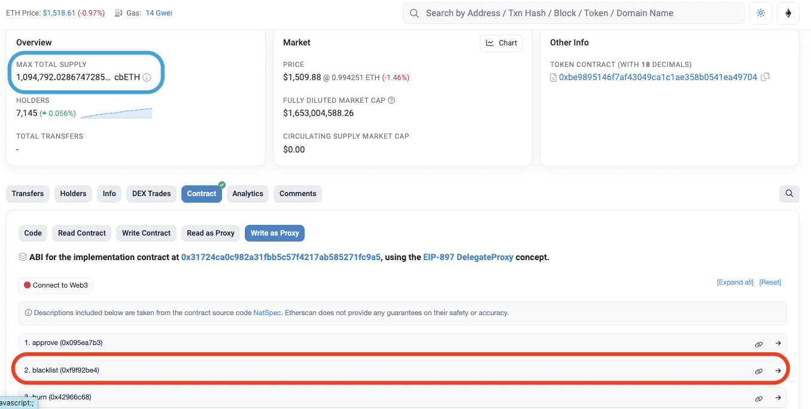The height and width of the screenshot is (409, 811).
Task: Click the help icon next to Fully Diluted Market Cap
Action: click(391, 100)
